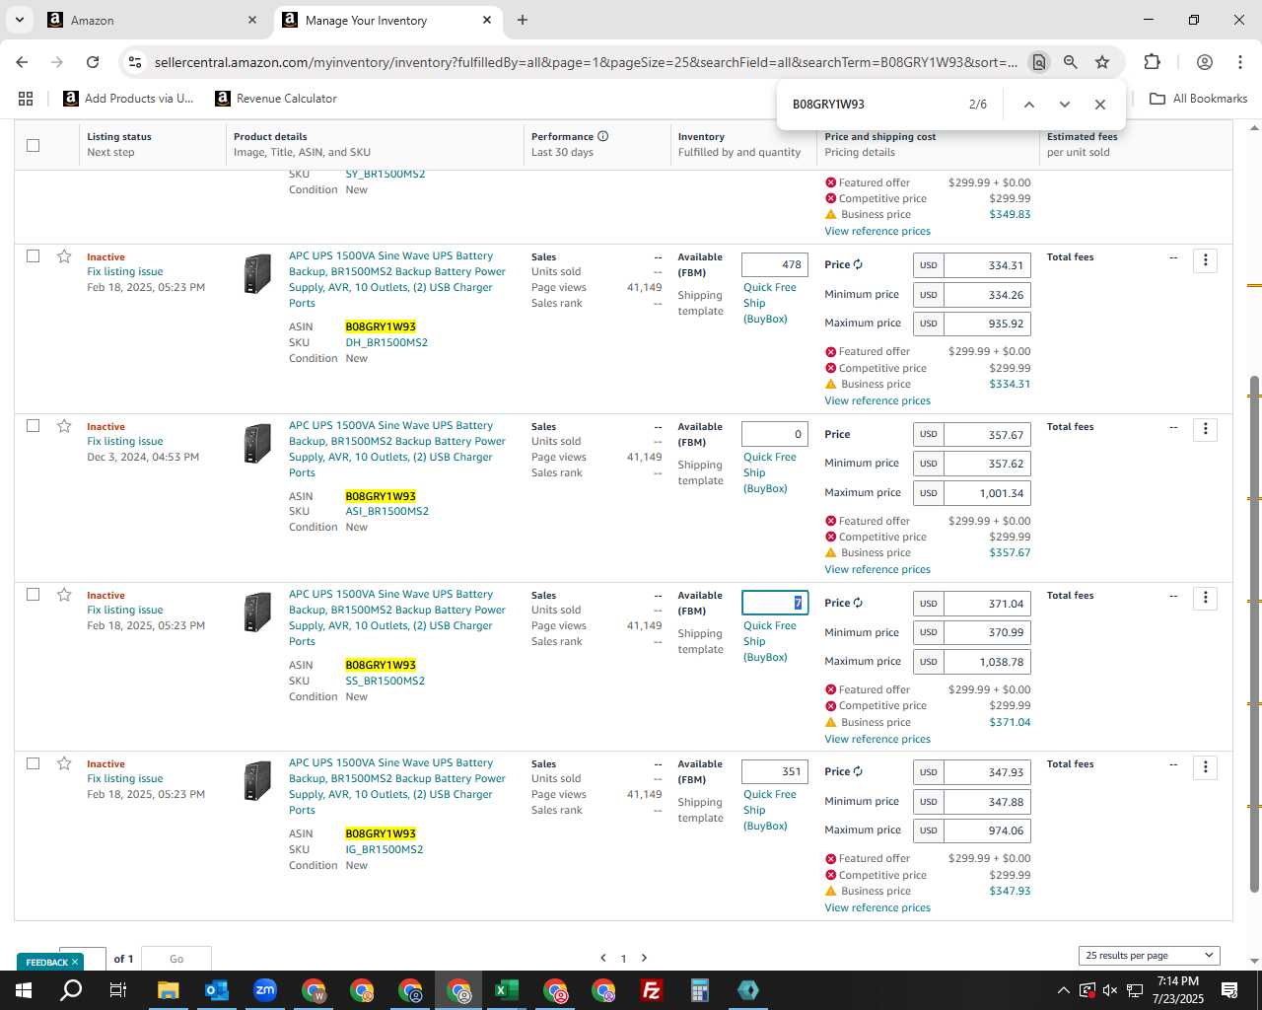Open browser extensions menu

coord(1152,62)
